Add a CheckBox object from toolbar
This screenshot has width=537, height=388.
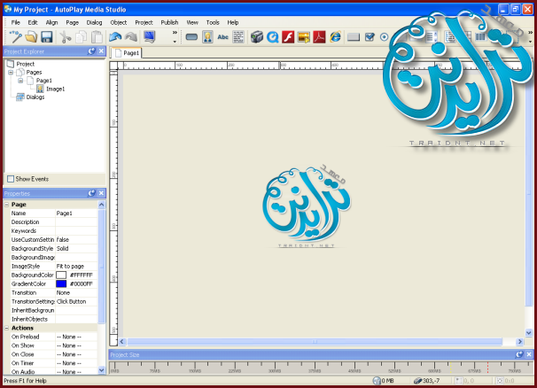370,36
